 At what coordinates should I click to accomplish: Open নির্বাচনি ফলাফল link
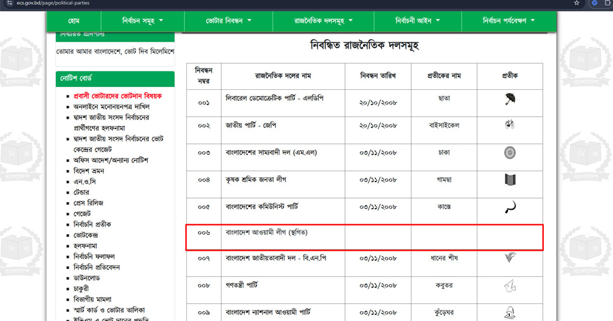point(94,257)
